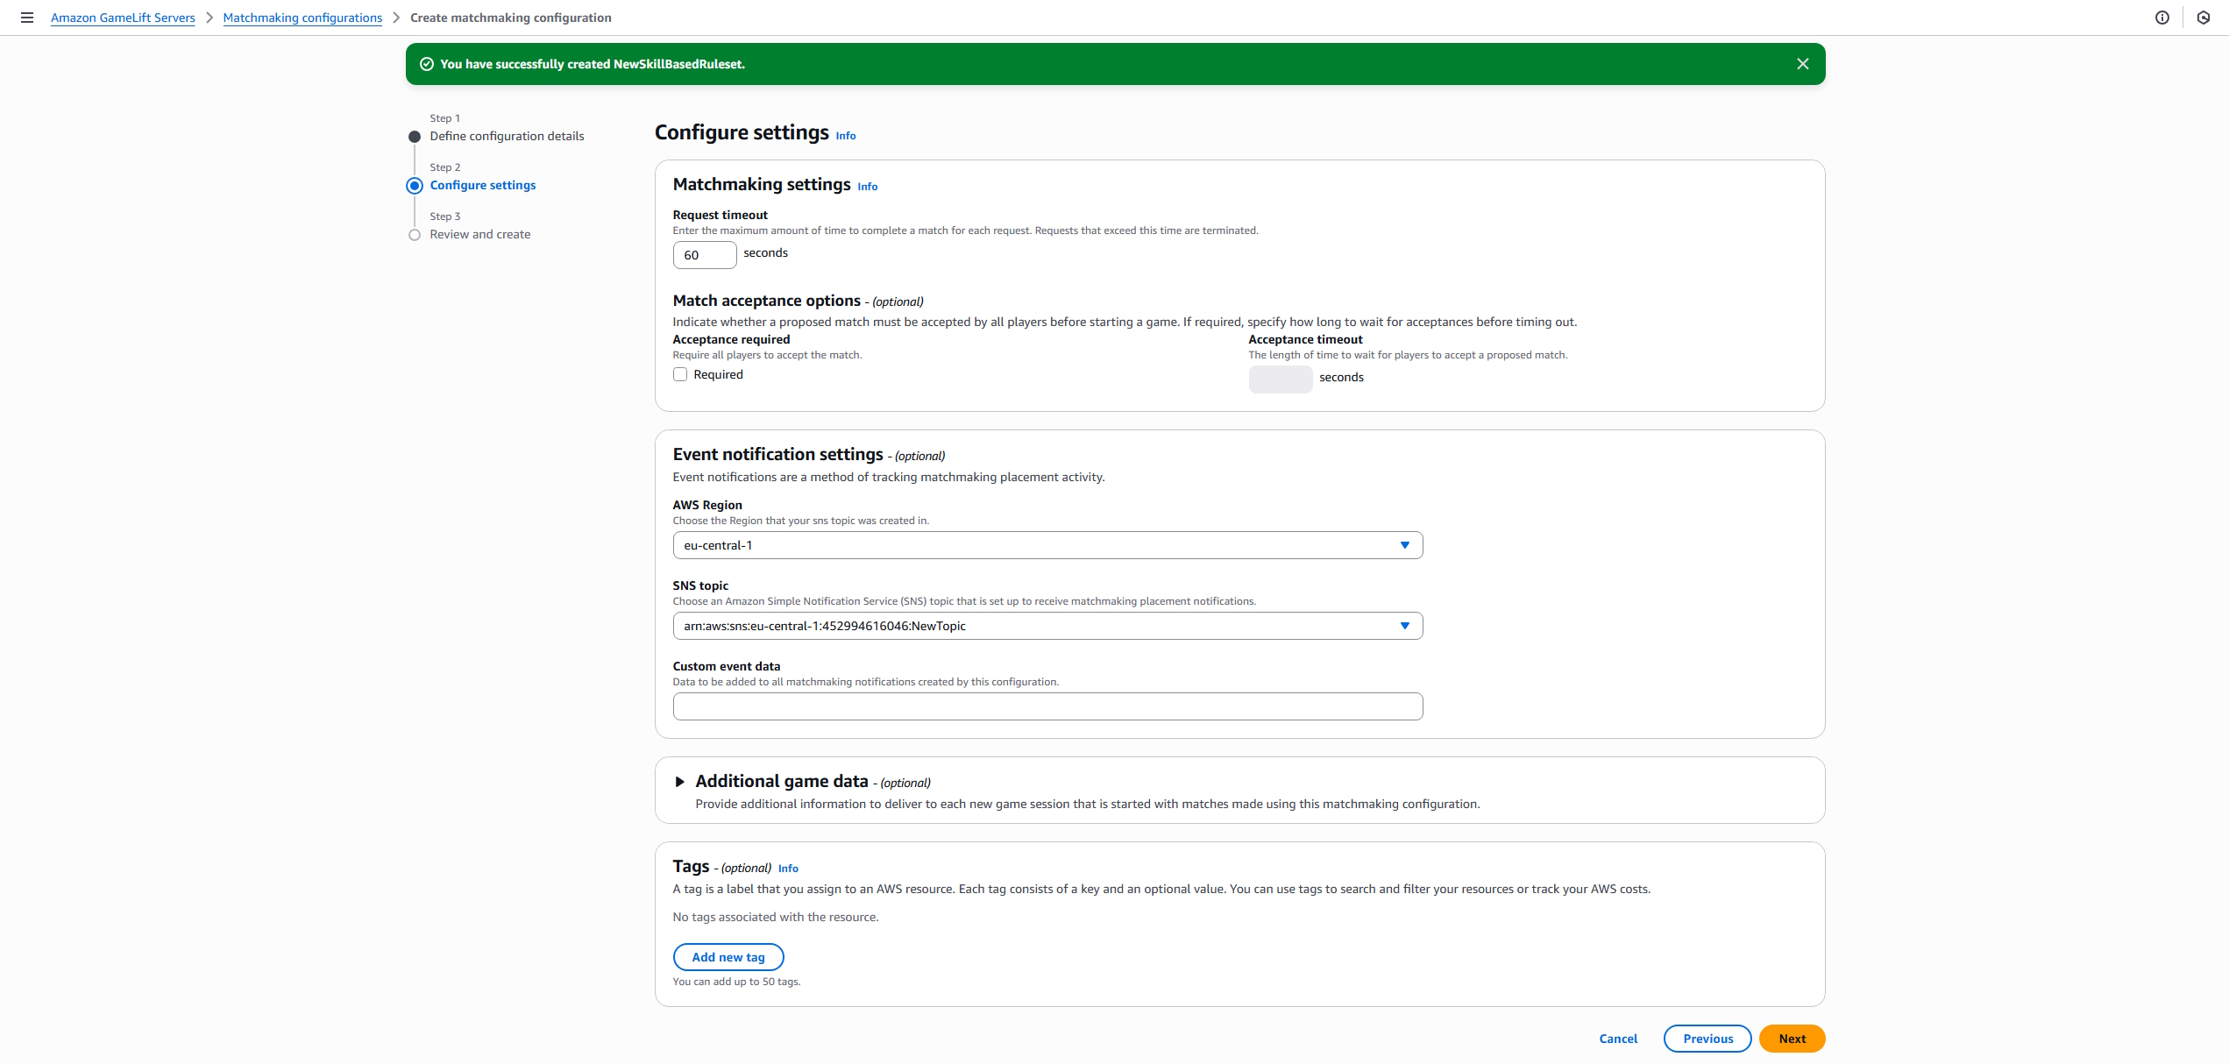Image resolution: width=2229 pixels, height=1064 pixels.
Task: Click Add new tag
Action: [728, 956]
